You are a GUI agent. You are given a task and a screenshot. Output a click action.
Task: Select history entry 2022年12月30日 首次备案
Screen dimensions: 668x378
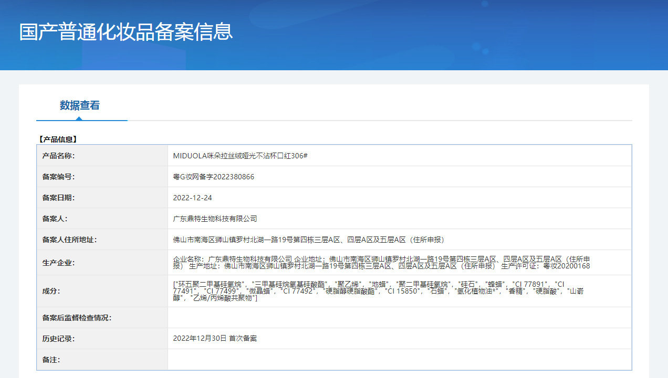(215, 339)
